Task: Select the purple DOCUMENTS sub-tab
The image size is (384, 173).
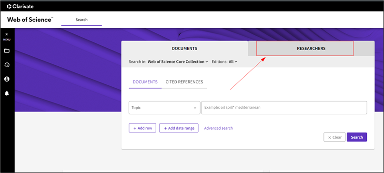Action: click(x=145, y=82)
